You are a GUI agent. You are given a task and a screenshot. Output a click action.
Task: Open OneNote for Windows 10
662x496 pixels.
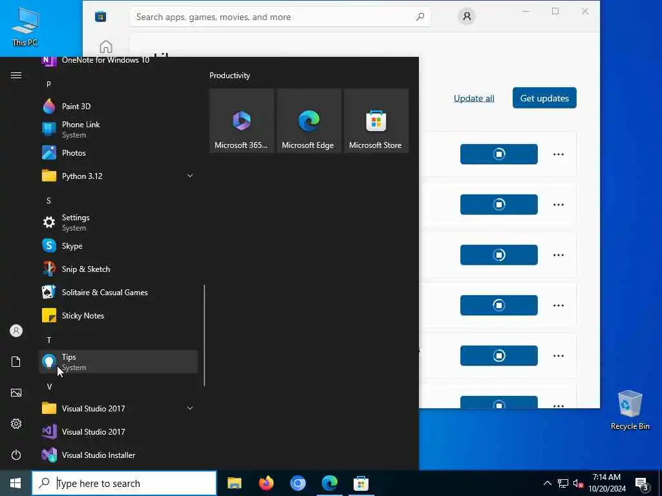click(118, 60)
